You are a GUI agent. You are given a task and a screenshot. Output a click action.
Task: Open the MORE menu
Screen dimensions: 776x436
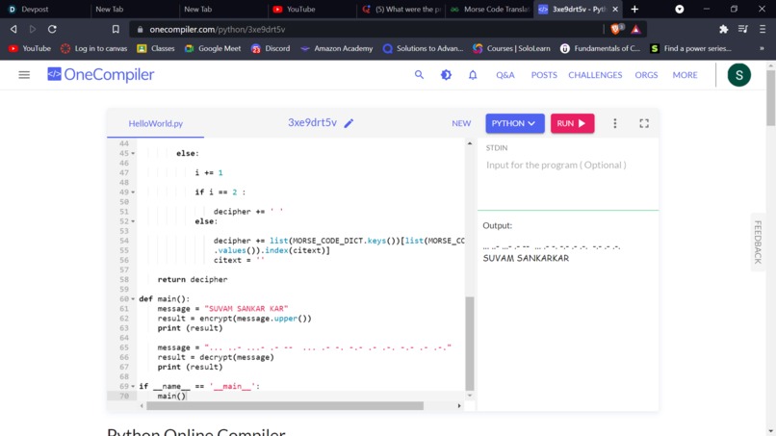685,75
